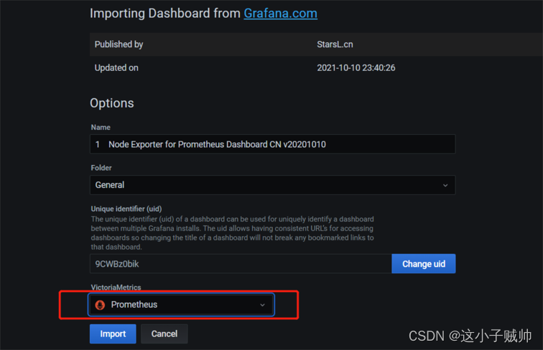
Task: Click the Published by label
Action: (119, 44)
